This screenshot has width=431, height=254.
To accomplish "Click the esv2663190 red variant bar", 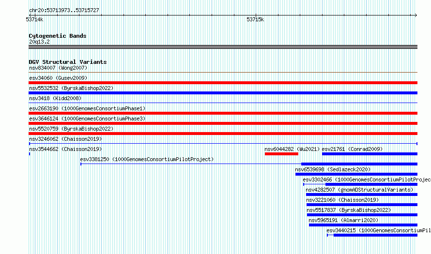I will (x=223, y=113).
